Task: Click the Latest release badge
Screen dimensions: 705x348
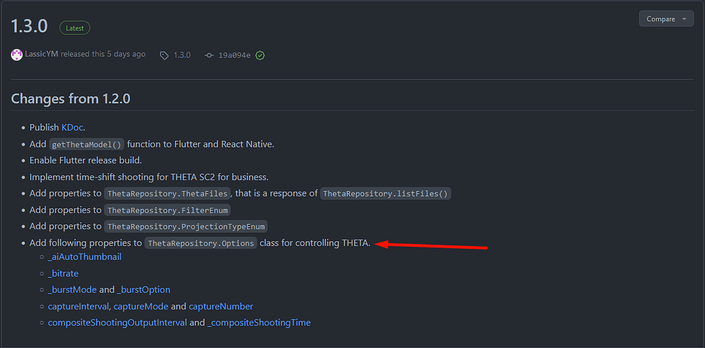Action: (74, 28)
